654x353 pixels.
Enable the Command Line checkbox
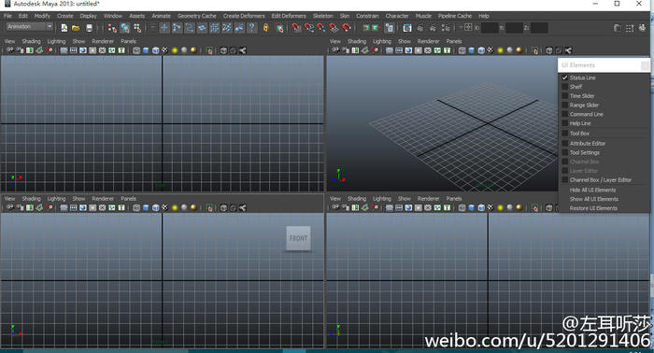point(564,114)
